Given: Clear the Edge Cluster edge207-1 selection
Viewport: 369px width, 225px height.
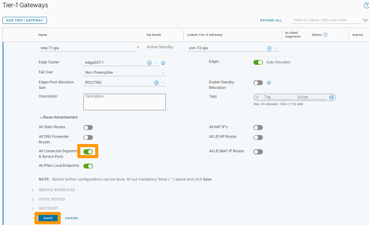Looking at the screenshot, I should (149, 63).
